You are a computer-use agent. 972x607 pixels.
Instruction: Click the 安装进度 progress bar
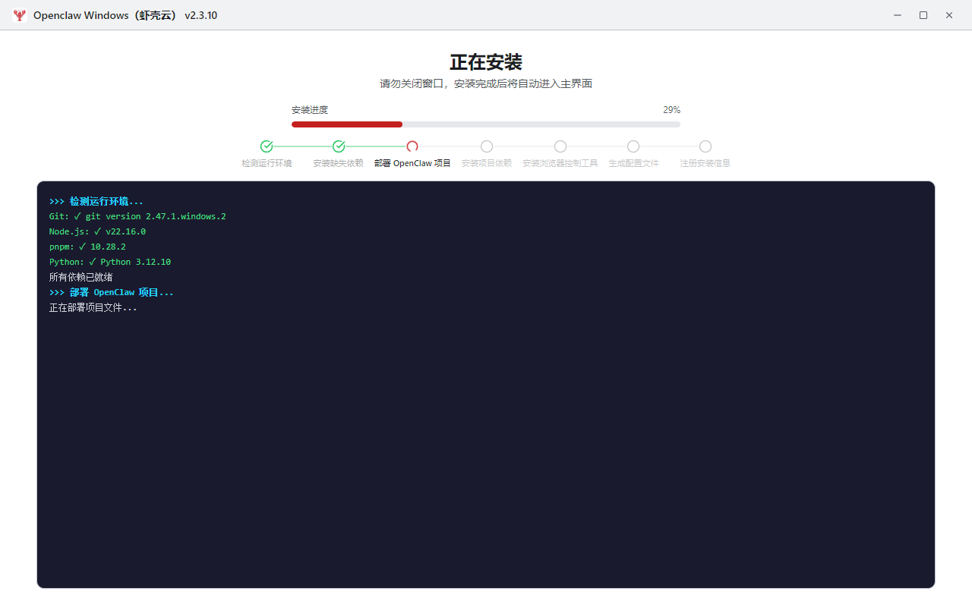[x=486, y=124]
